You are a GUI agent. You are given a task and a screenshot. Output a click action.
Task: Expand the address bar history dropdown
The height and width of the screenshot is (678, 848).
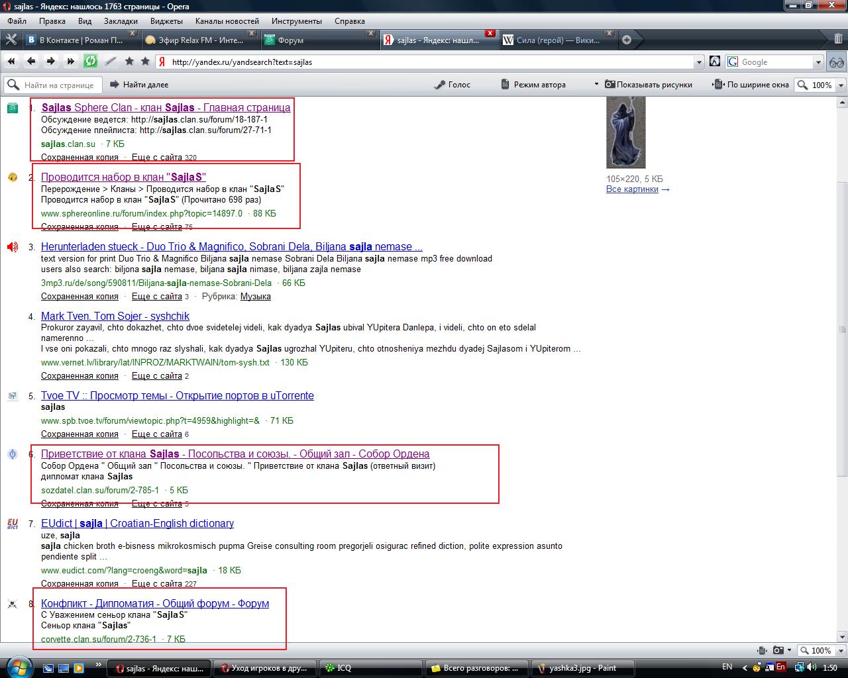(x=699, y=62)
